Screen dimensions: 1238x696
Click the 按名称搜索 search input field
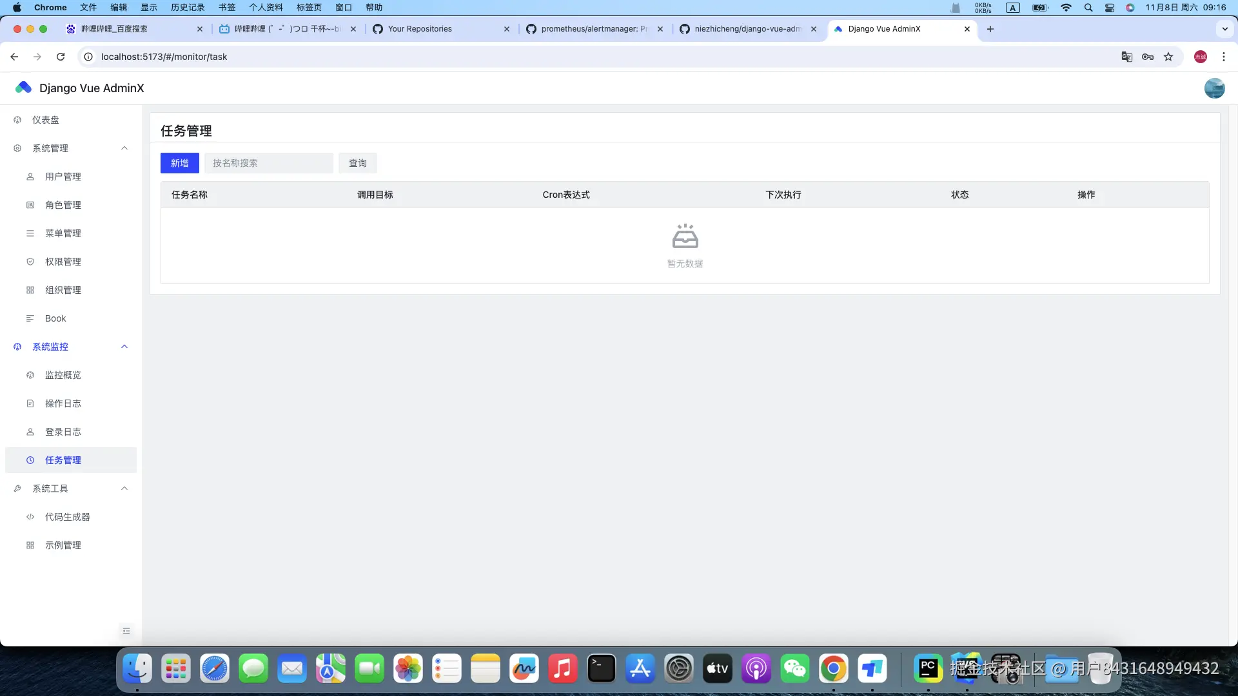(269, 163)
